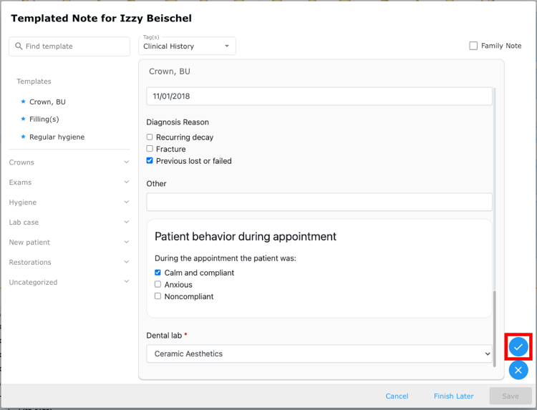
Task: Expand the Lab case category
Action: click(x=69, y=222)
